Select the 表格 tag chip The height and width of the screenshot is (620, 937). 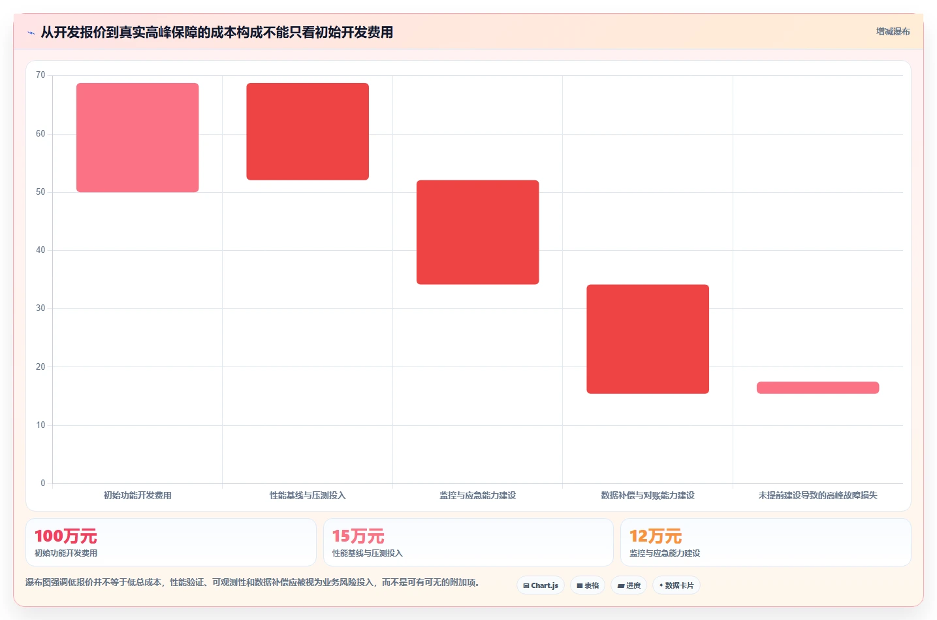(588, 585)
